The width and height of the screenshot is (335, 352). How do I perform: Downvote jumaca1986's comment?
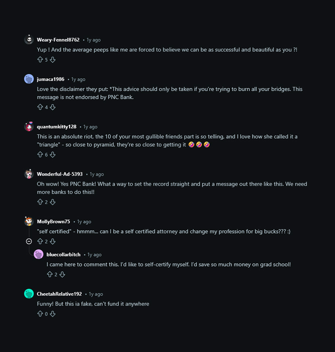[52, 107]
